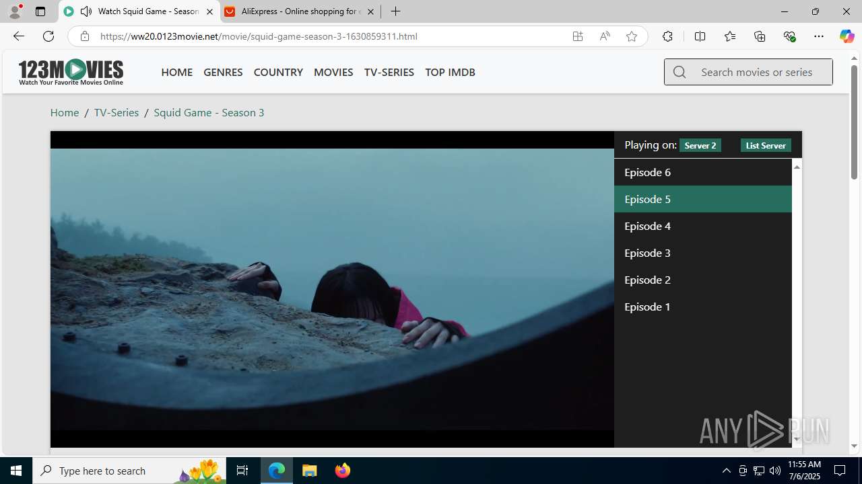Open the HOME menu item
The image size is (862, 484).
[x=176, y=72]
